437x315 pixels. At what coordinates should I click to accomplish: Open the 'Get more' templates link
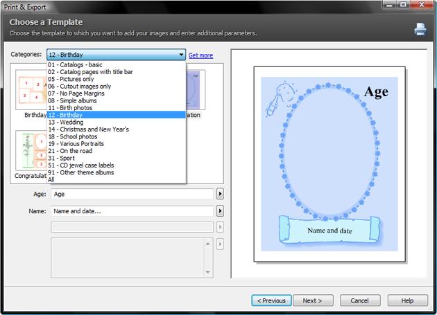point(200,55)
